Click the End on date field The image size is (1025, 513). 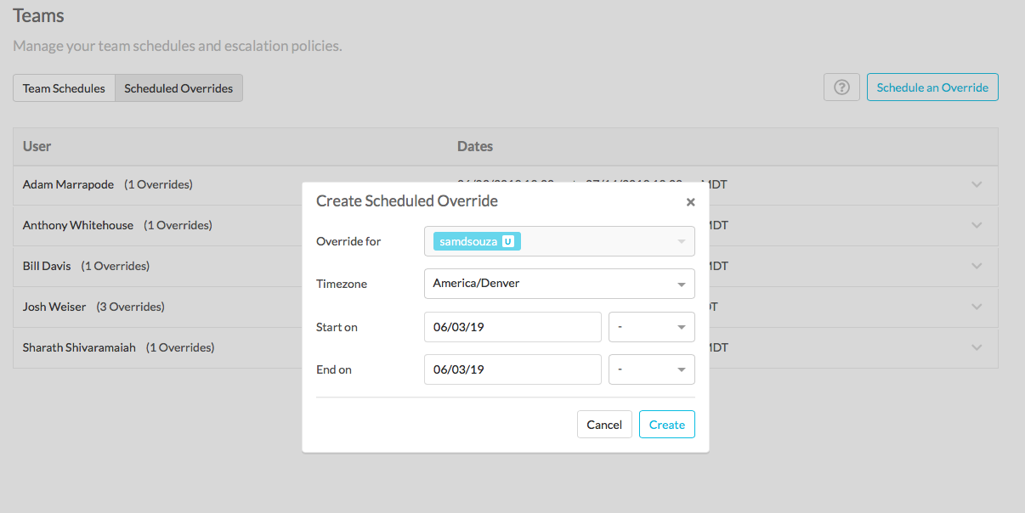[x=513, y=369]
